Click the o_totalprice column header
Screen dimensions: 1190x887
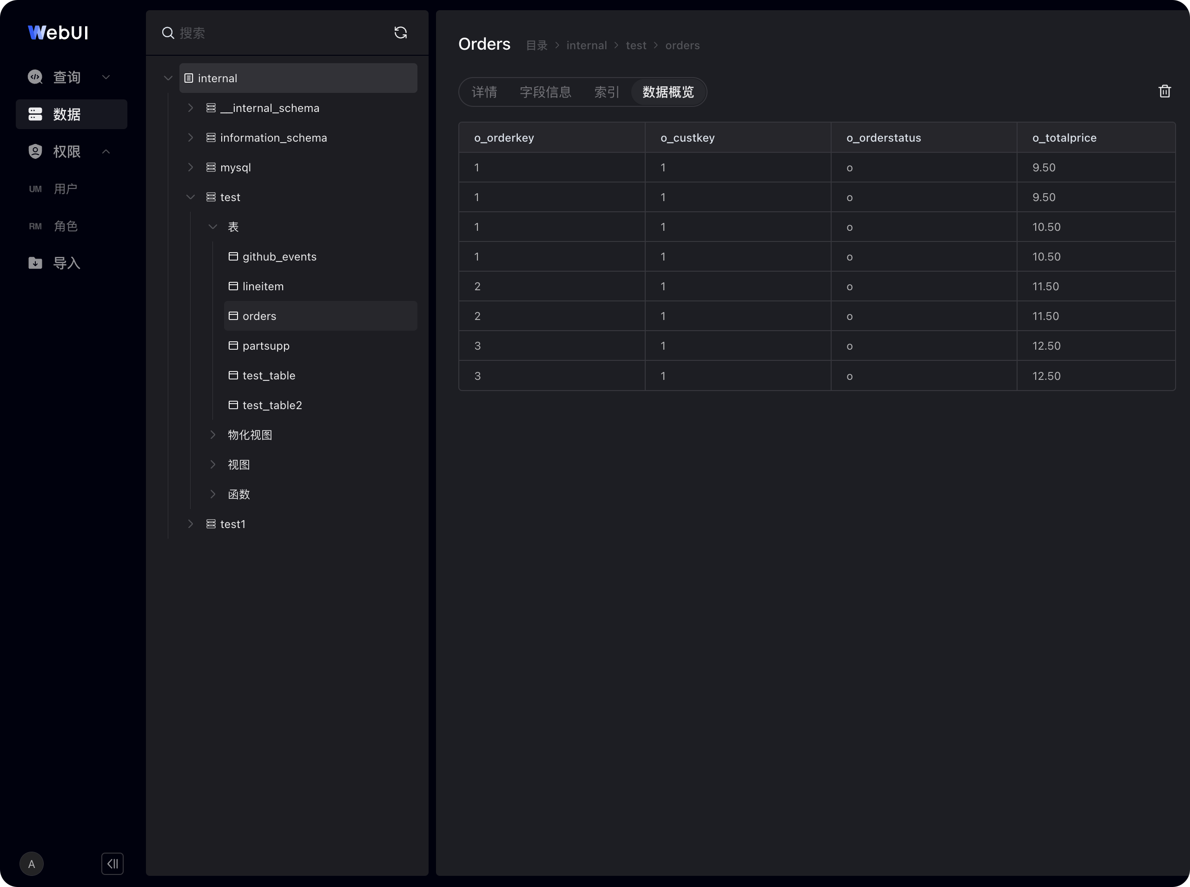tap(1096, 137)
